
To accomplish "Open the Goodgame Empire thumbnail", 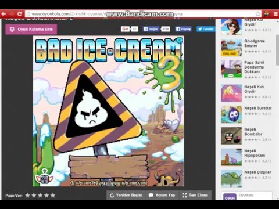I will pyautogui.click(x=231, y=48).
